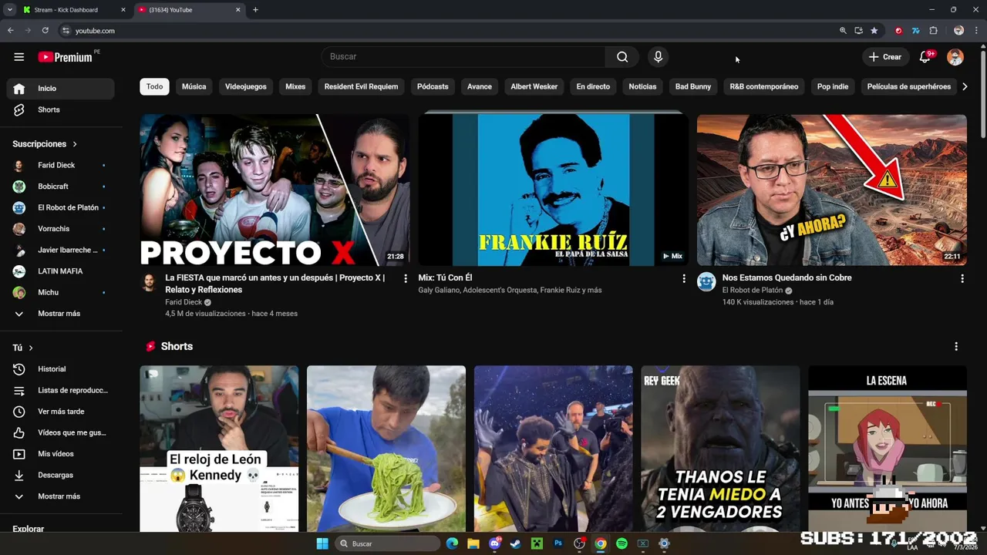
Task: Select the Todo filter chip
Action: click(154, 87)
